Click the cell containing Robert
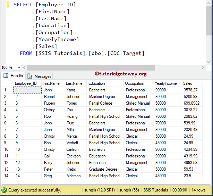This screenshot has height=196, width=213. pyautogui.click(x=49, y=97)
